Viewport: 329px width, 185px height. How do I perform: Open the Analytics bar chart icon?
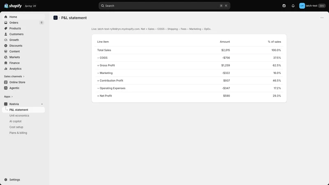pos(6,69)
